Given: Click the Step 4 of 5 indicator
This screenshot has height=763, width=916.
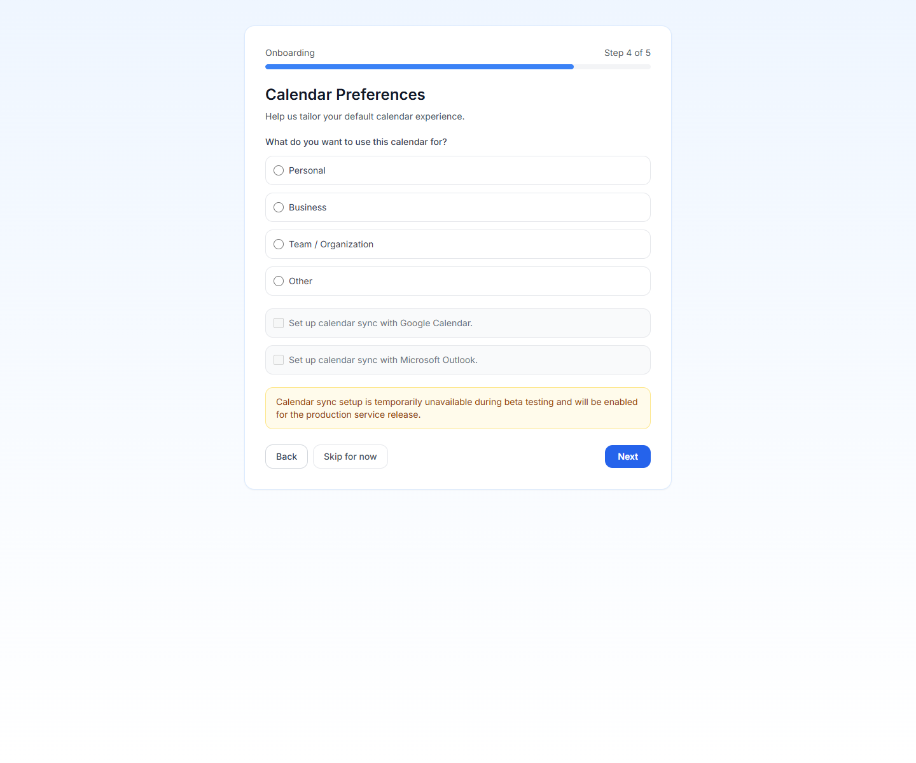Looking at the screenshot, I should click(x=627, y=53).
